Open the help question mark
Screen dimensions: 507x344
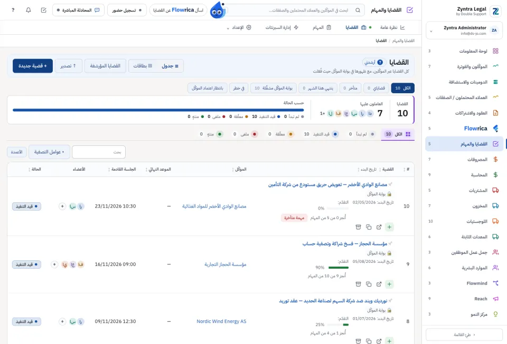(x=13, y=10)
